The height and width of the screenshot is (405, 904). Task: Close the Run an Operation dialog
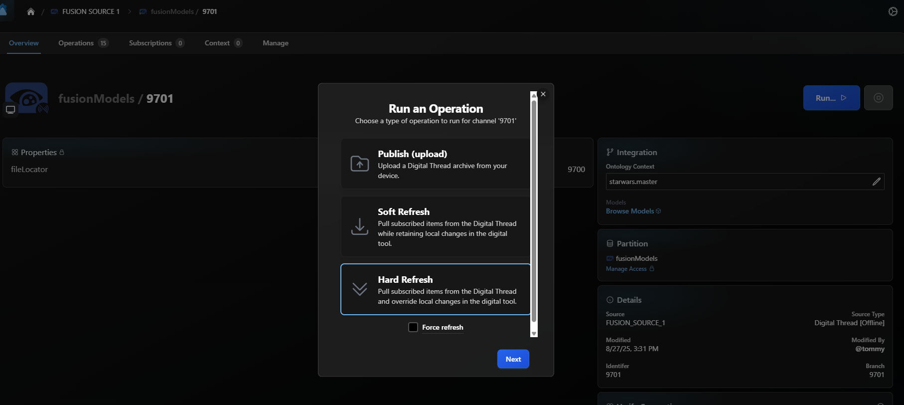click(543, 94)
